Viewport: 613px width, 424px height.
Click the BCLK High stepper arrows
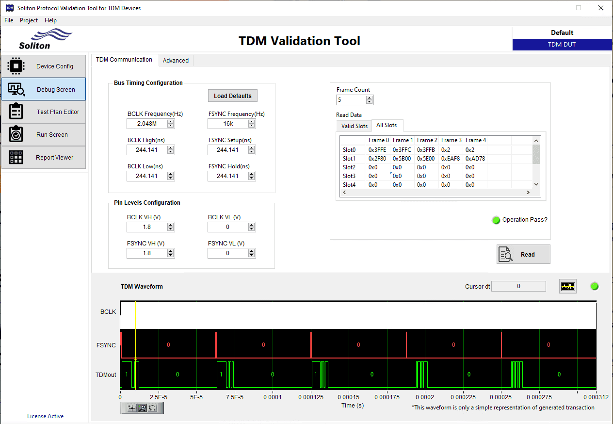click(170, 150)
